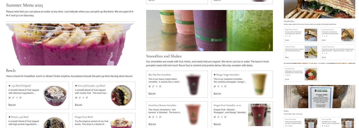Click sun-shaped icon under Dragon Fruit Smoothie 20 oz
The width and height of the screenshot is (359, 128).
tap(222, 117)
